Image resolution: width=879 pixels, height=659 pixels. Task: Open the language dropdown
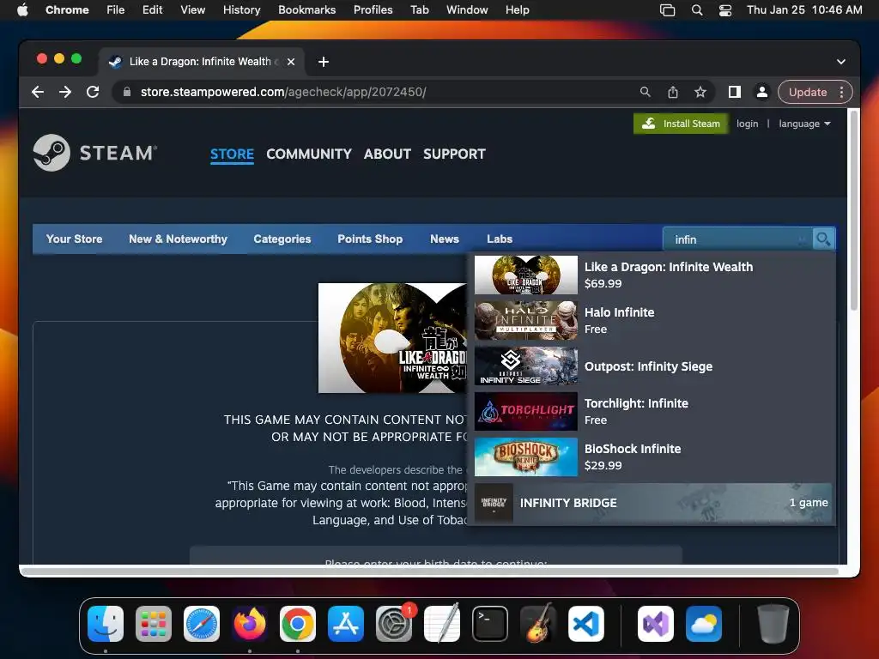(804, 124)
